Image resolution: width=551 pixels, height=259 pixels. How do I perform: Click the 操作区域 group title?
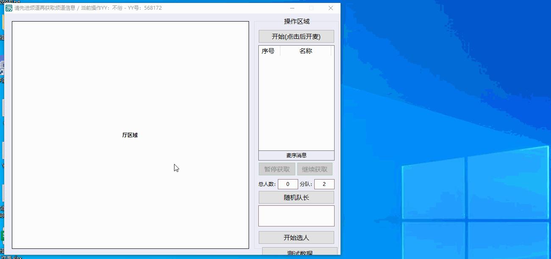click(297, 22)
